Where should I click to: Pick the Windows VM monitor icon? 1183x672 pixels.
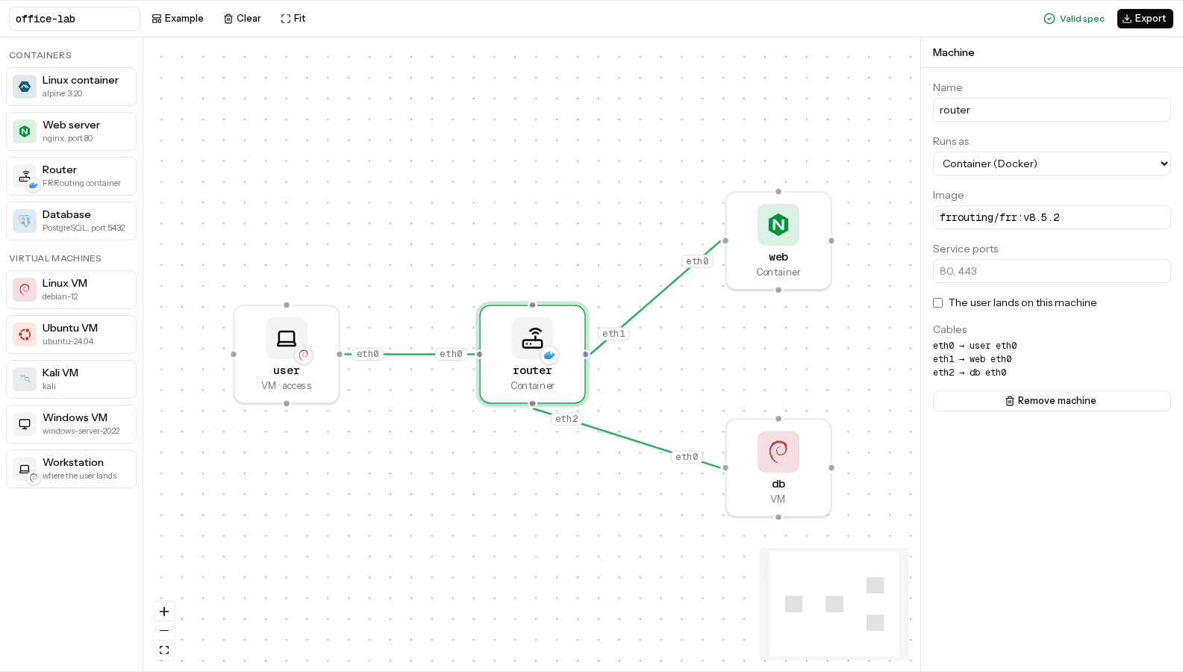coord(25,424)
